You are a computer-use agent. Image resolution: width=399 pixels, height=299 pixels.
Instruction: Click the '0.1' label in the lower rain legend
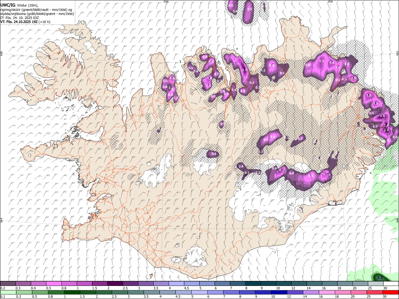(2, 297)
